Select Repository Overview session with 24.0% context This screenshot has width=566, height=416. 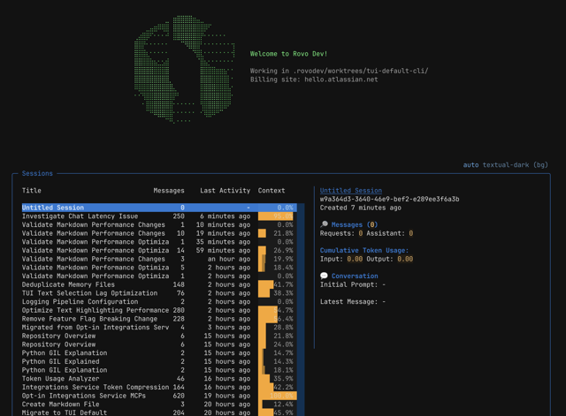(159, 344)
